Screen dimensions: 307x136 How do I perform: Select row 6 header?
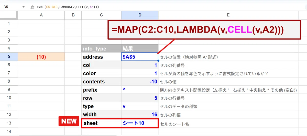pyautogui.click(x=9, y=65)
